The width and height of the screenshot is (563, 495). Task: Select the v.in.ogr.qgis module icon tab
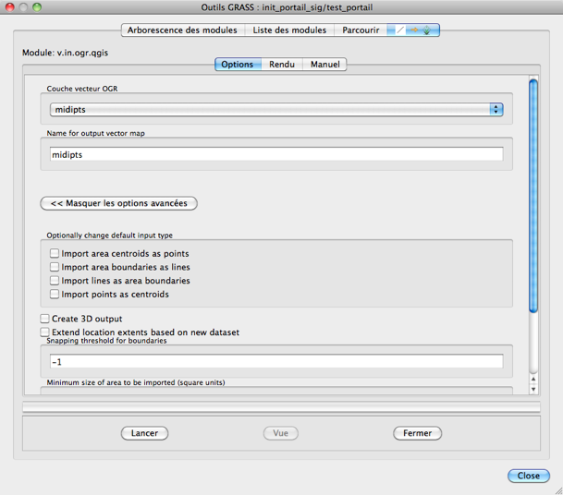(412, 30)
